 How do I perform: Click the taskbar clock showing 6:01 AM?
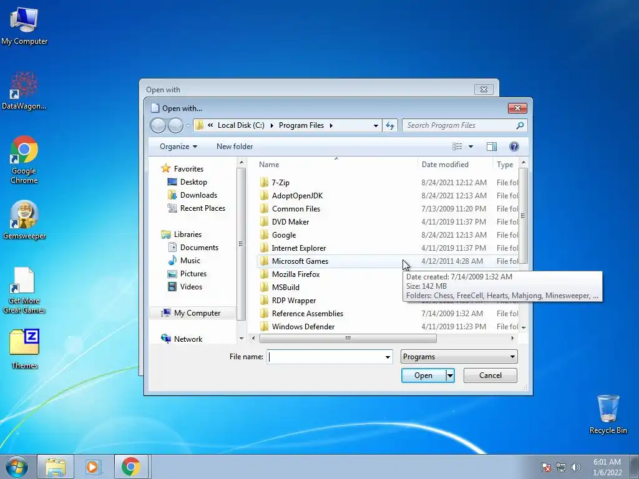(607, 467)
